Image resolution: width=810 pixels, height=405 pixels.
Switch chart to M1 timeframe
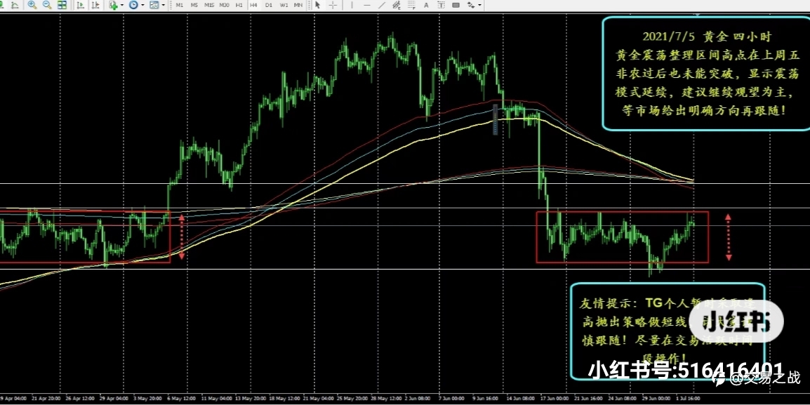pyautogui.click(x=179, y=5)
